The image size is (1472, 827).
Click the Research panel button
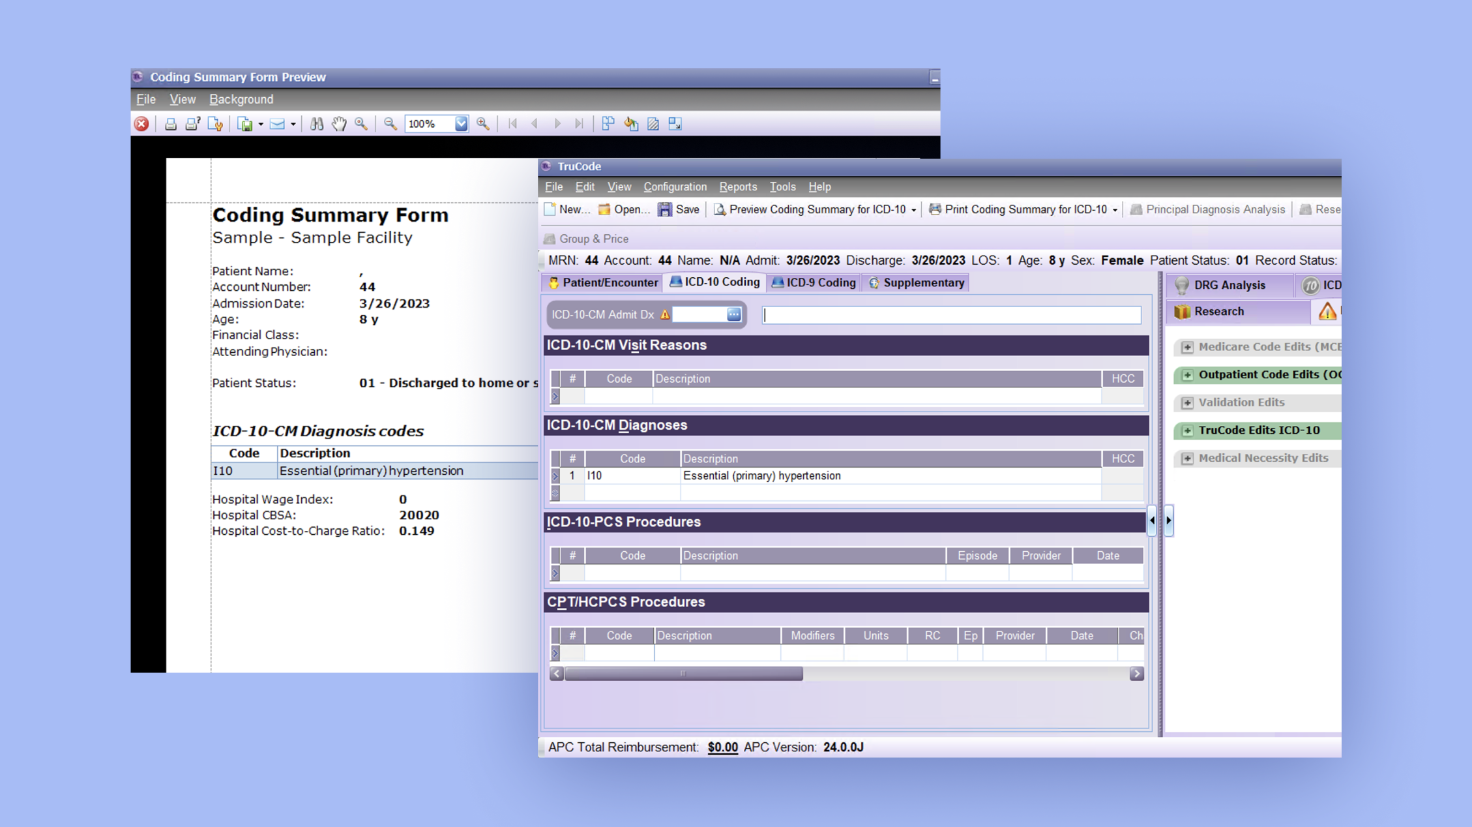[1218, 311]
